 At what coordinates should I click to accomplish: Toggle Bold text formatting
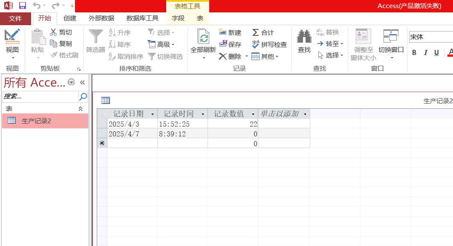[x=414, y=53]
